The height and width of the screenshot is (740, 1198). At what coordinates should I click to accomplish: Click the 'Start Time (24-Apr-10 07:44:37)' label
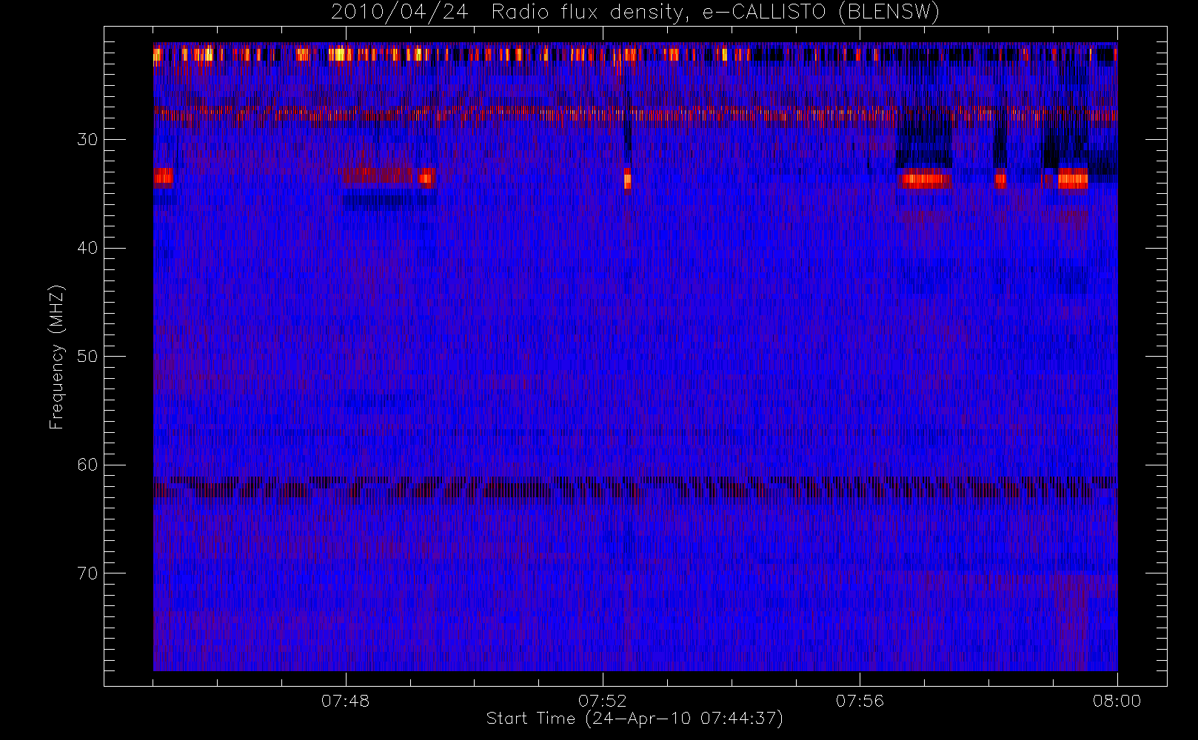[x=635, y=719]
